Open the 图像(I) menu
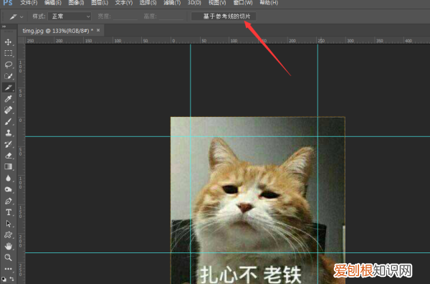430x284 pixels. point(76,3)
